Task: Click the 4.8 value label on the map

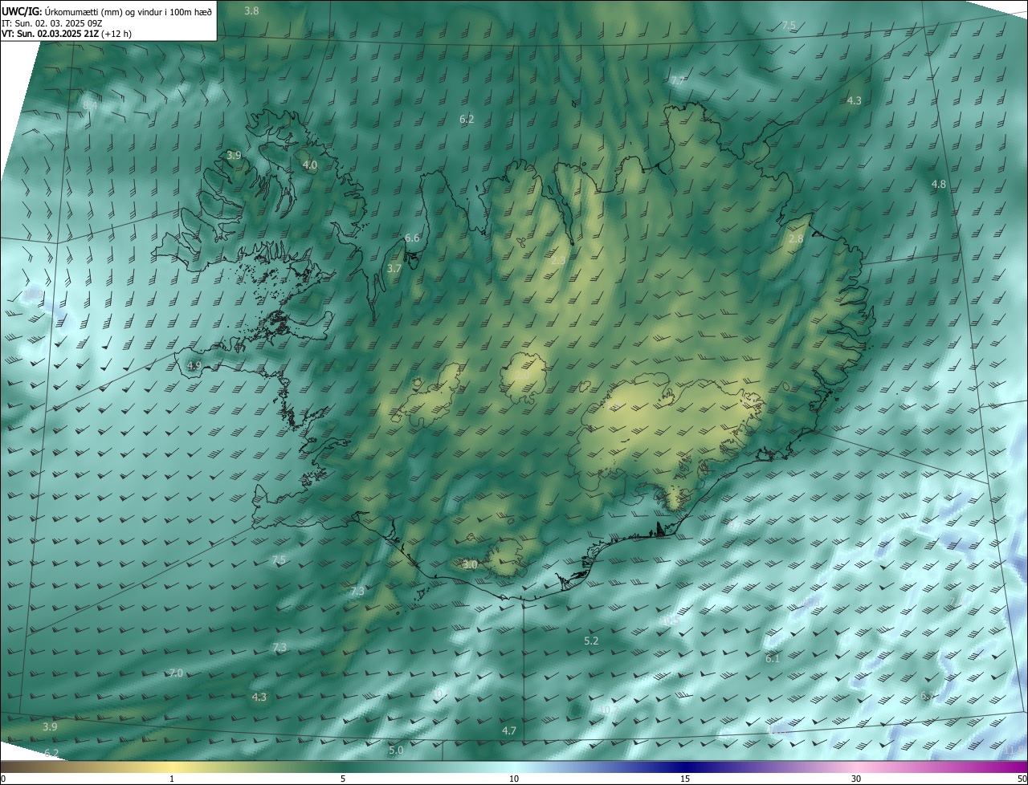Action: (x=938, y=184)
